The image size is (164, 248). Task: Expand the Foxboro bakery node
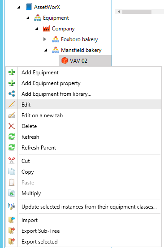pos(45,39)
